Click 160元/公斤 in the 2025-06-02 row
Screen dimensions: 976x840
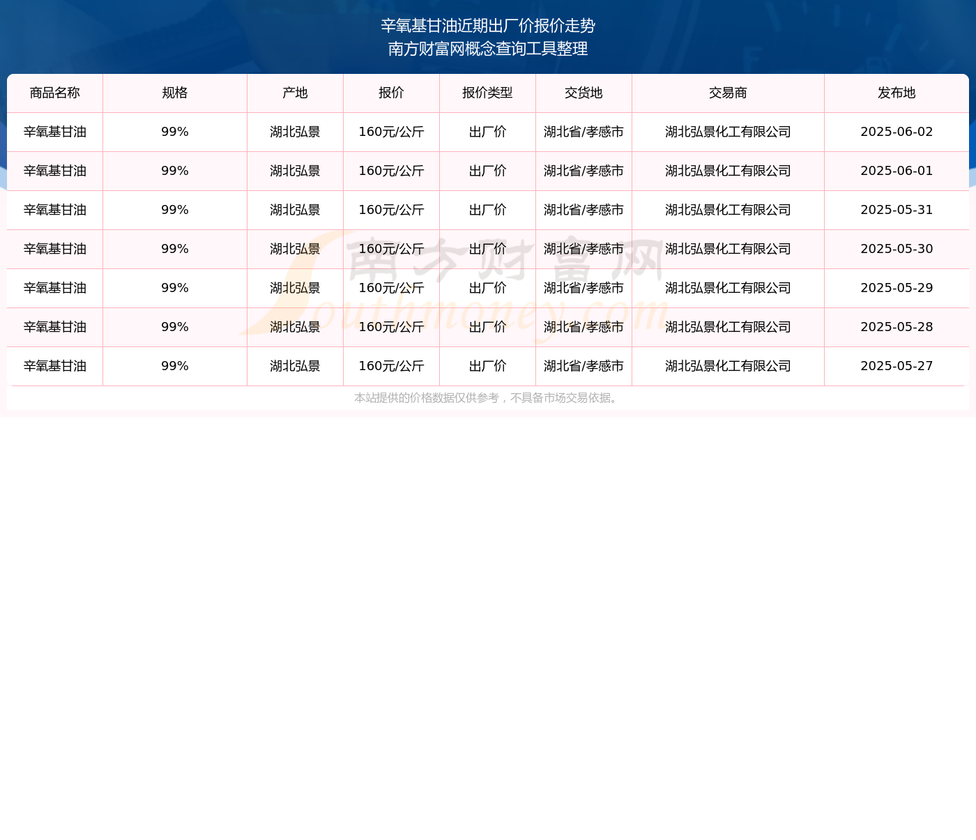[391, 132]
